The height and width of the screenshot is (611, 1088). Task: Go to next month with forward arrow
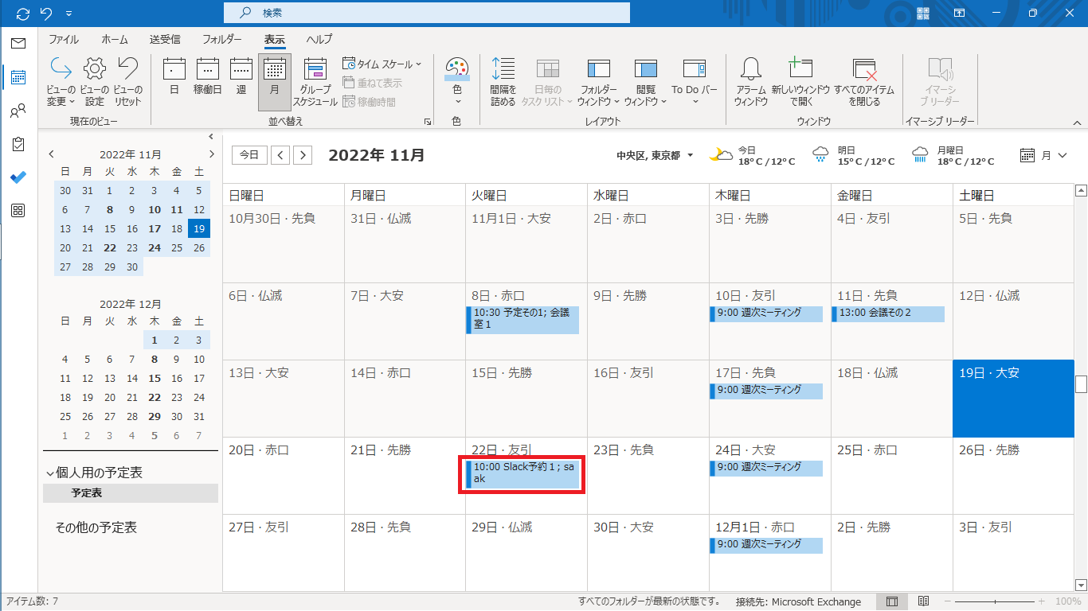point(302,155)
